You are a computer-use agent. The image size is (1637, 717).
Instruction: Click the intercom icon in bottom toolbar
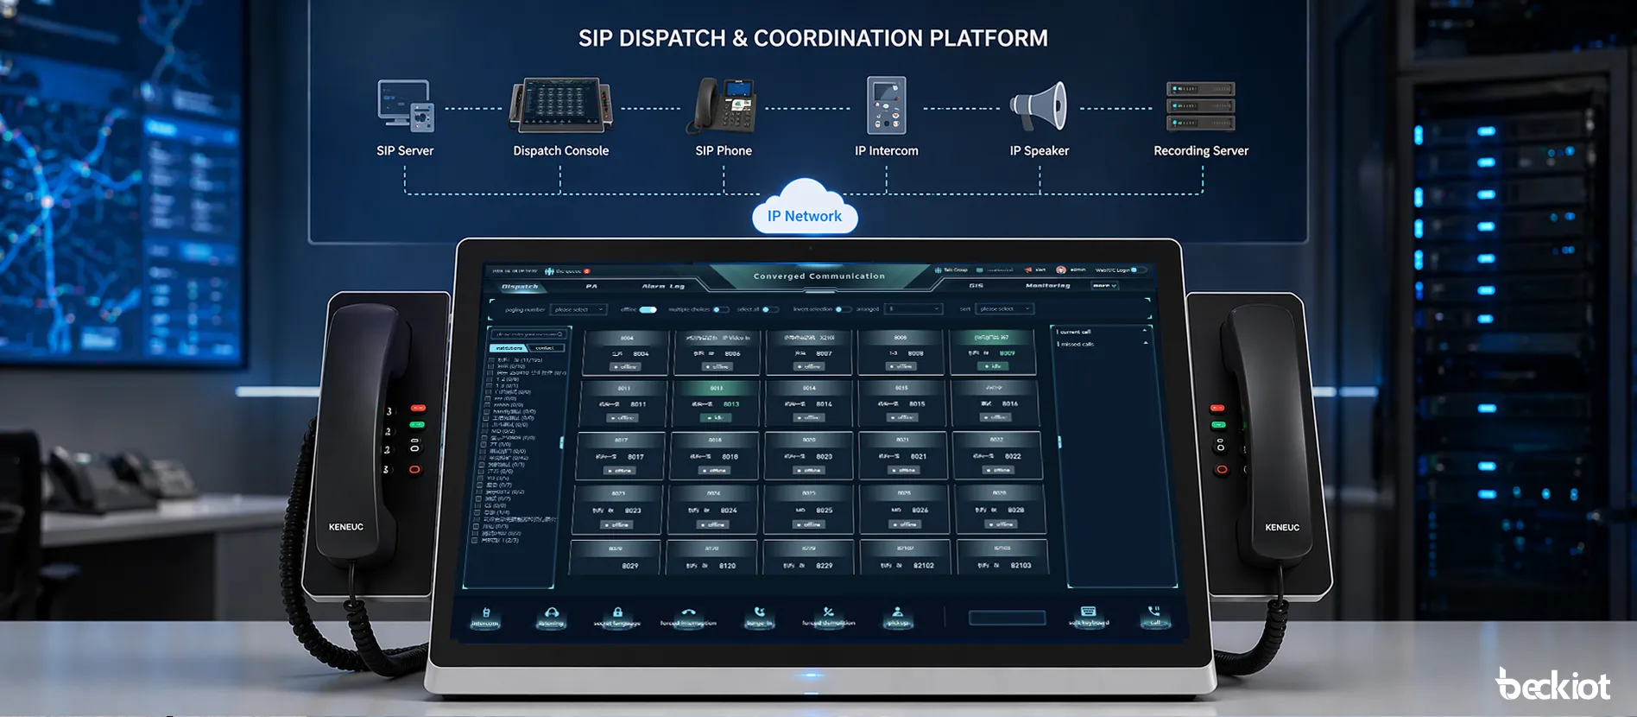point(485,614)
